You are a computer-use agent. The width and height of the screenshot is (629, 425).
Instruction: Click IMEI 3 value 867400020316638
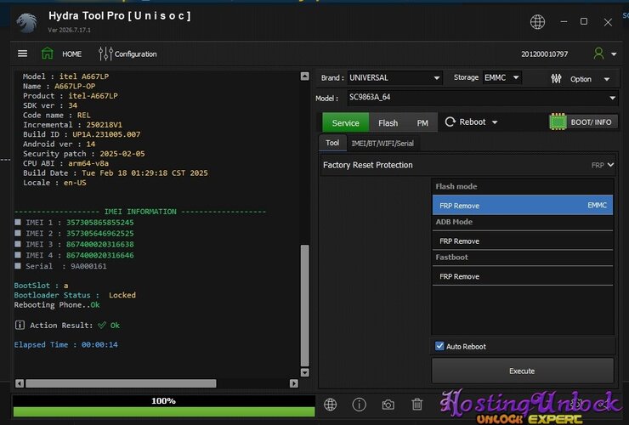[100, 244]
